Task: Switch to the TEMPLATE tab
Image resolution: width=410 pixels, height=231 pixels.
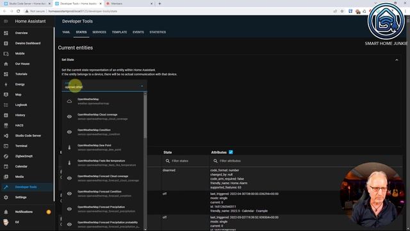Action: [x=120, y=32]
